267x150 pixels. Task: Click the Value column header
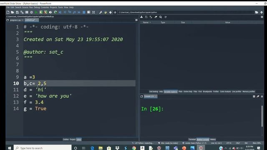click(227, 22)
